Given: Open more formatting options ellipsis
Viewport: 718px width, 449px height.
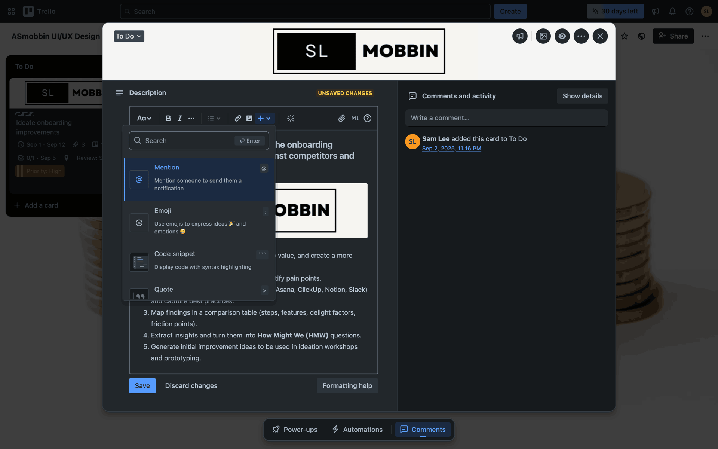Looking at the screenshot, I should tap(191, 118).
